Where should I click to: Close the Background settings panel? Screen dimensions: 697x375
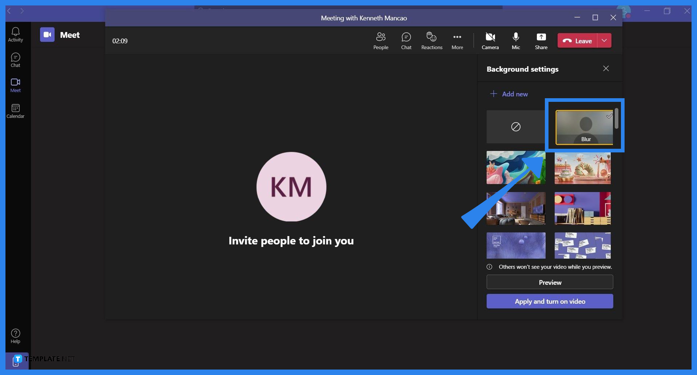[x=606, y=68]
